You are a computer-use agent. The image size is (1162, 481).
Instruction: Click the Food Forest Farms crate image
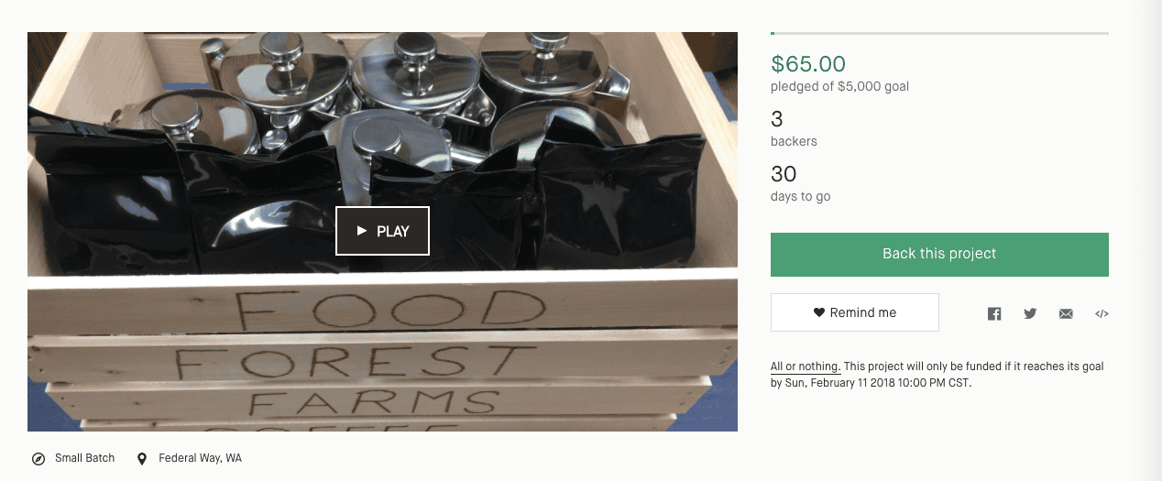pyautogui.click(x=382, y=348)
